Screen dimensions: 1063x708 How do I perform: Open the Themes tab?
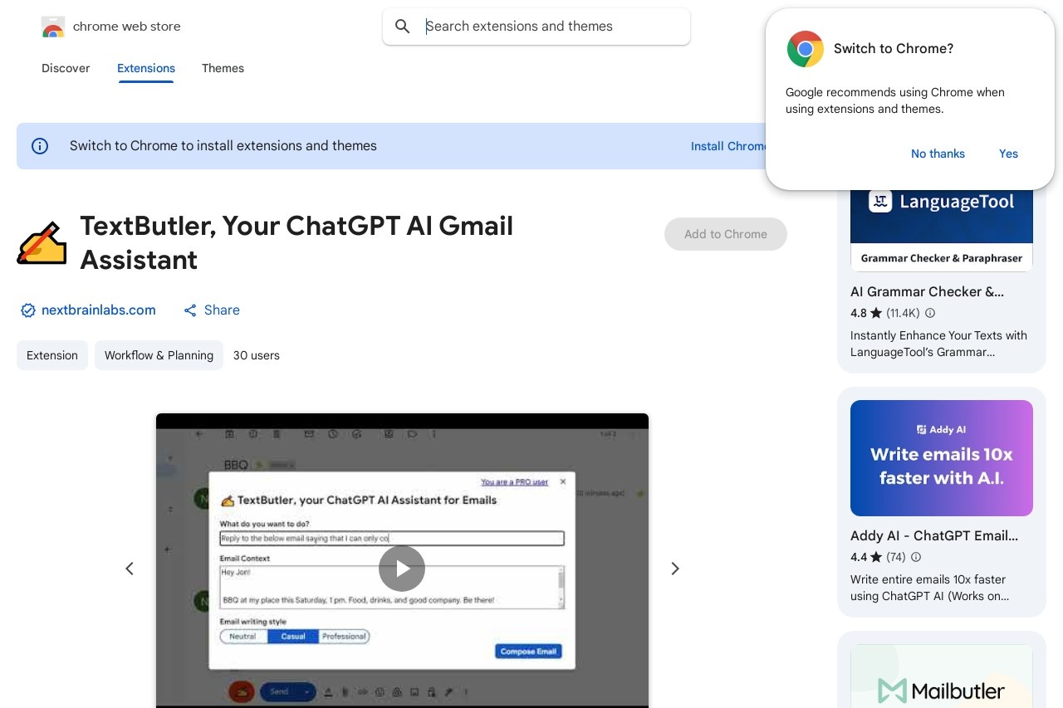click(x=223, y=68)
